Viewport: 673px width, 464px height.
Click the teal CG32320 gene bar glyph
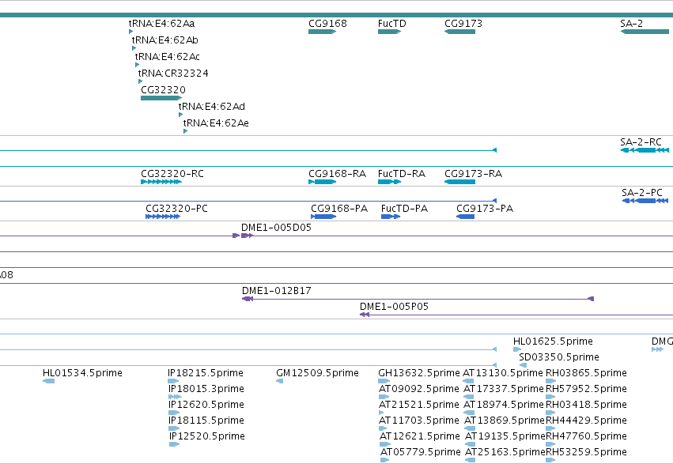point(161,98)
